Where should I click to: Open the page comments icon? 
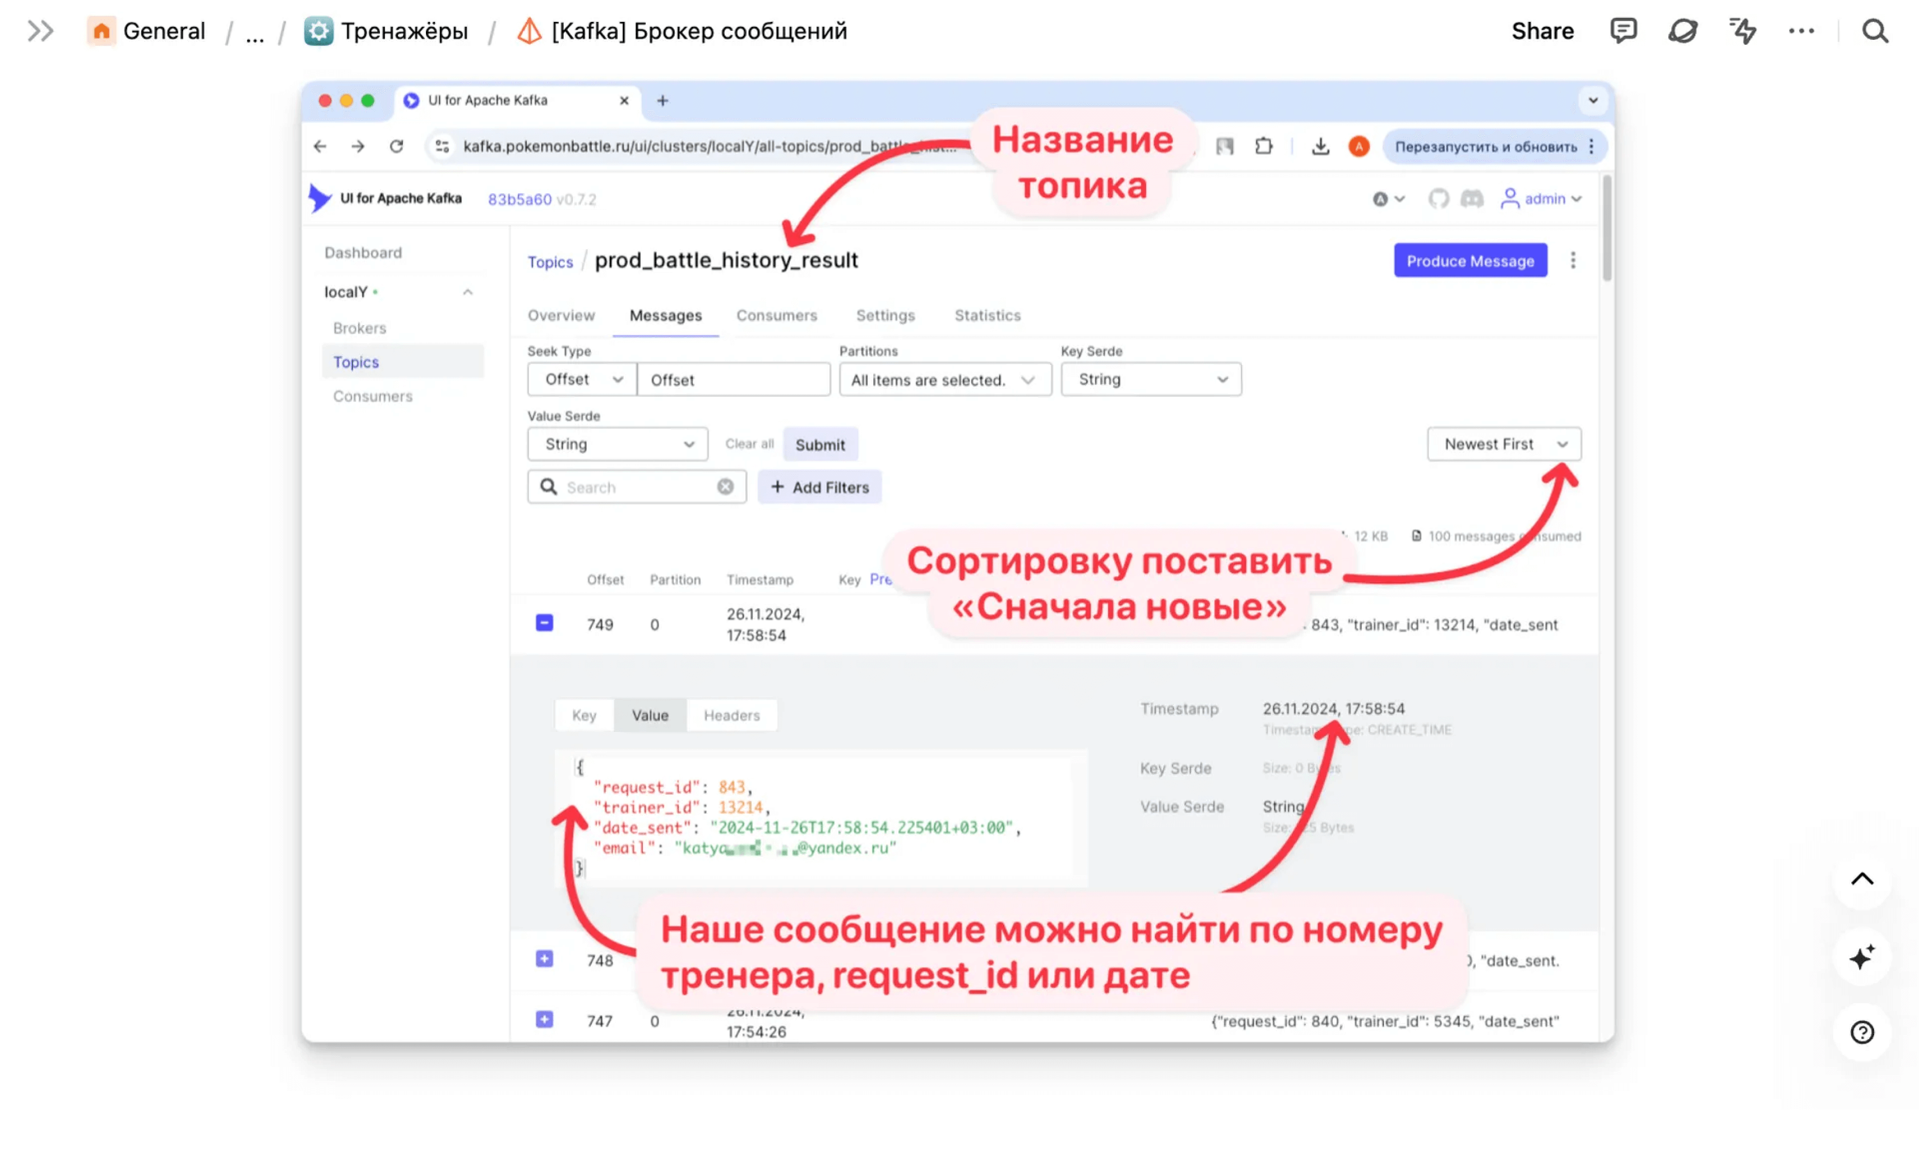coord(1623,31)
